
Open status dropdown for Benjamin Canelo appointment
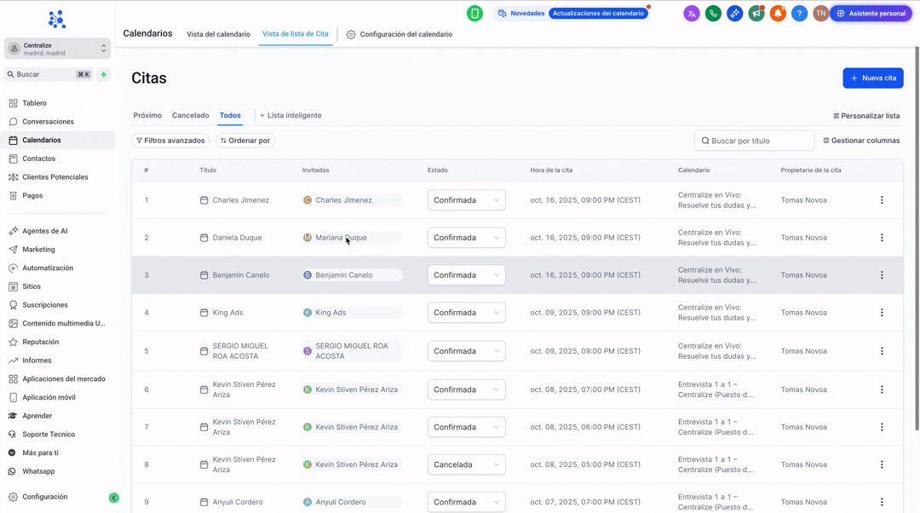466,275
